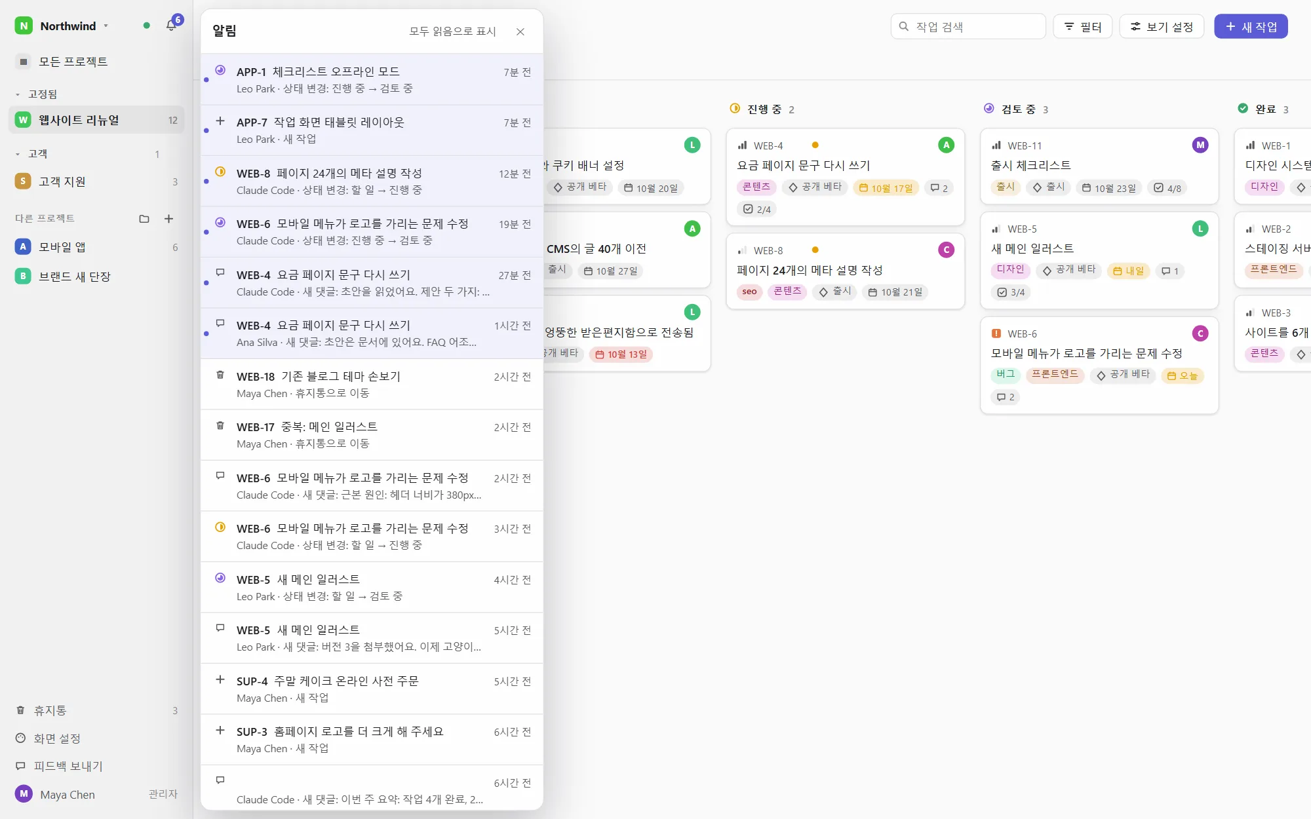Open WEB-18 기존 블로그 테마 손보기 notification
The width and height of the screenshot is (1311, 819).
coord(372,385)
